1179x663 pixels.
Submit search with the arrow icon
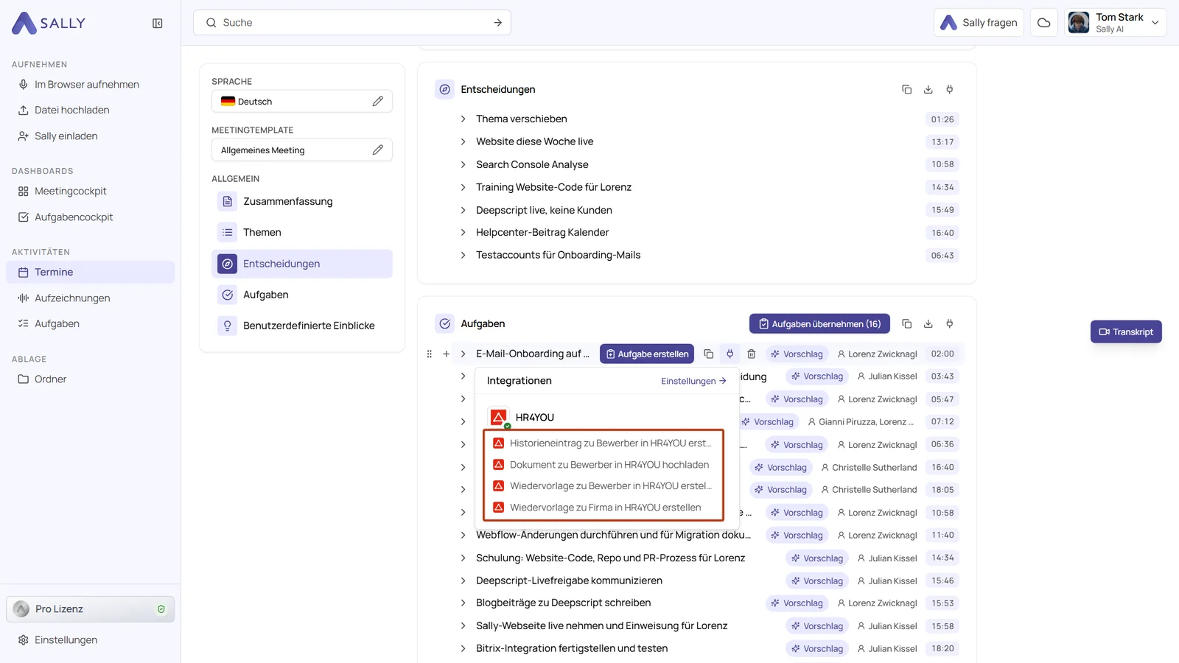[498, 23]
